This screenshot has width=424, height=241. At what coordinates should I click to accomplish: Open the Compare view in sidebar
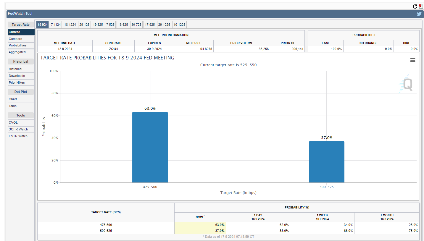21,39
